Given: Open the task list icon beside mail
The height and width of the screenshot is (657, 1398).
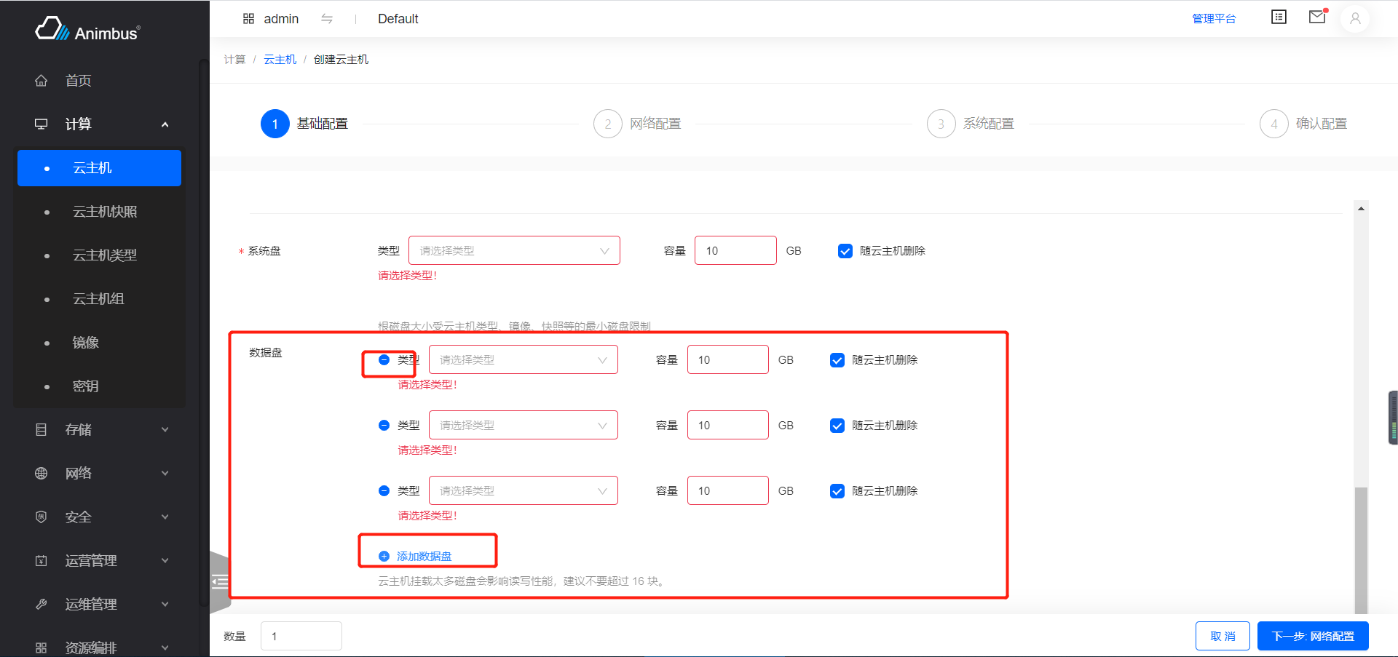Looking at the screenshot, I should 1279,17.
